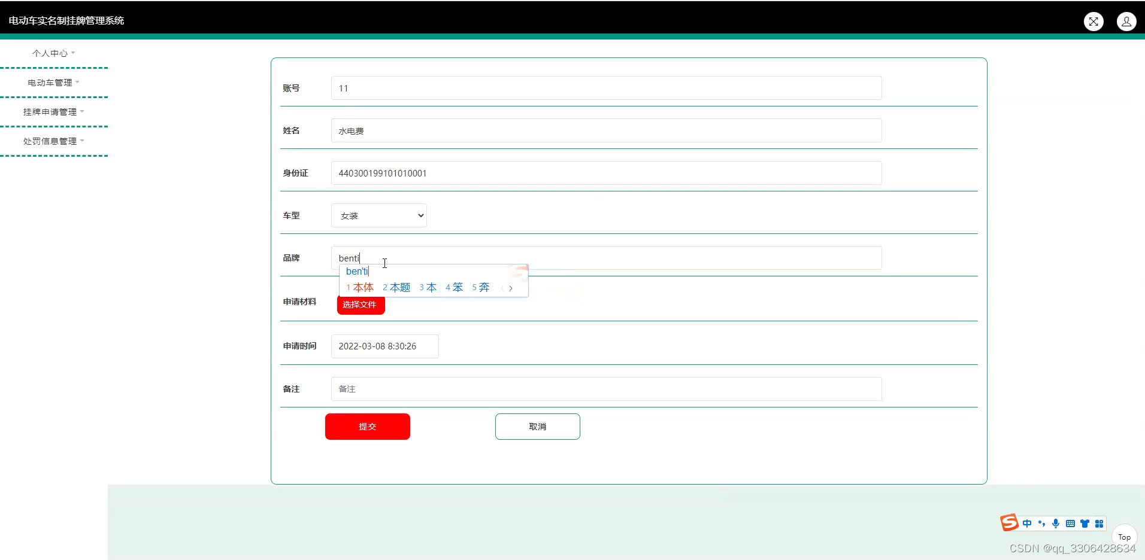
Task: Open the IME skin shirt icon
Action: point(1085,524)
